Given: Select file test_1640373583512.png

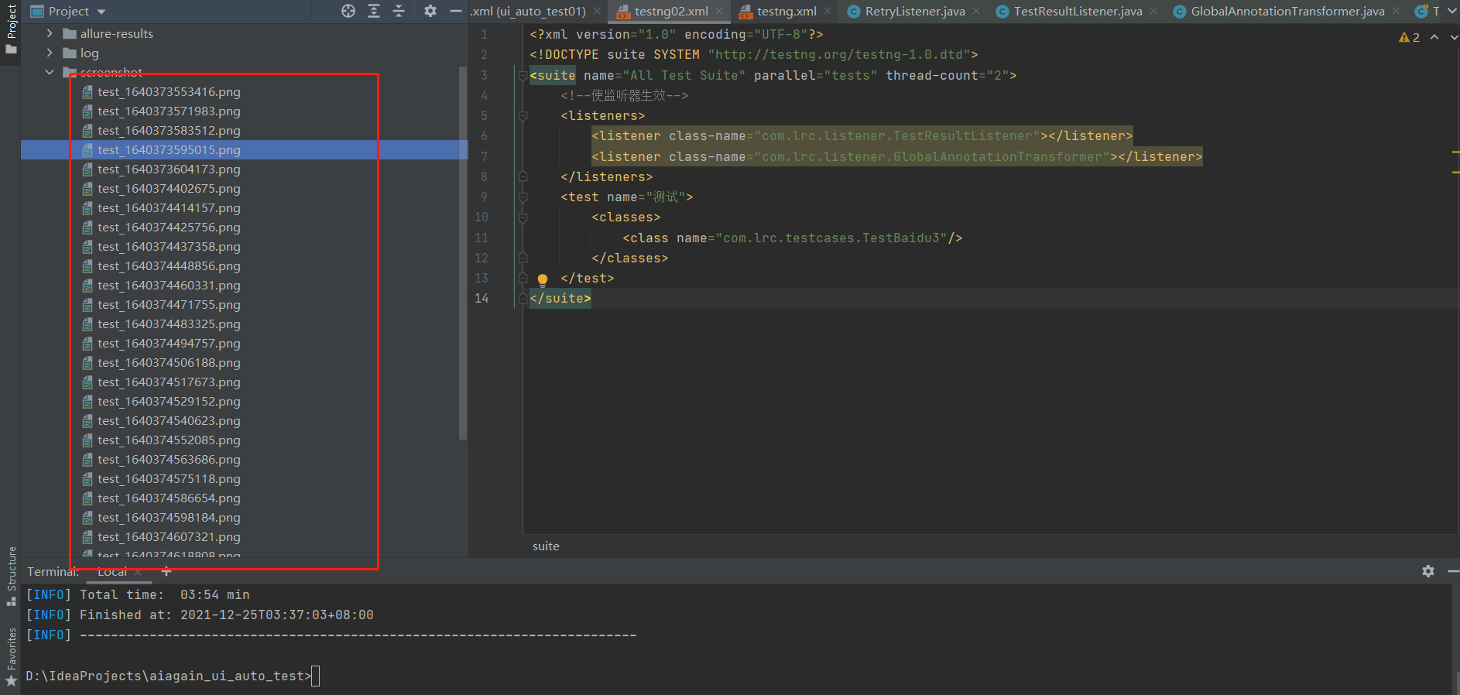Looking at the screenshot, I should [x=169, y=130].
